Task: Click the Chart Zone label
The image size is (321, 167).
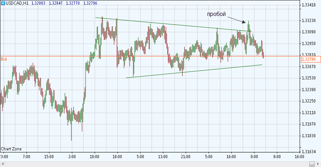Action: (x=11, y=149)
